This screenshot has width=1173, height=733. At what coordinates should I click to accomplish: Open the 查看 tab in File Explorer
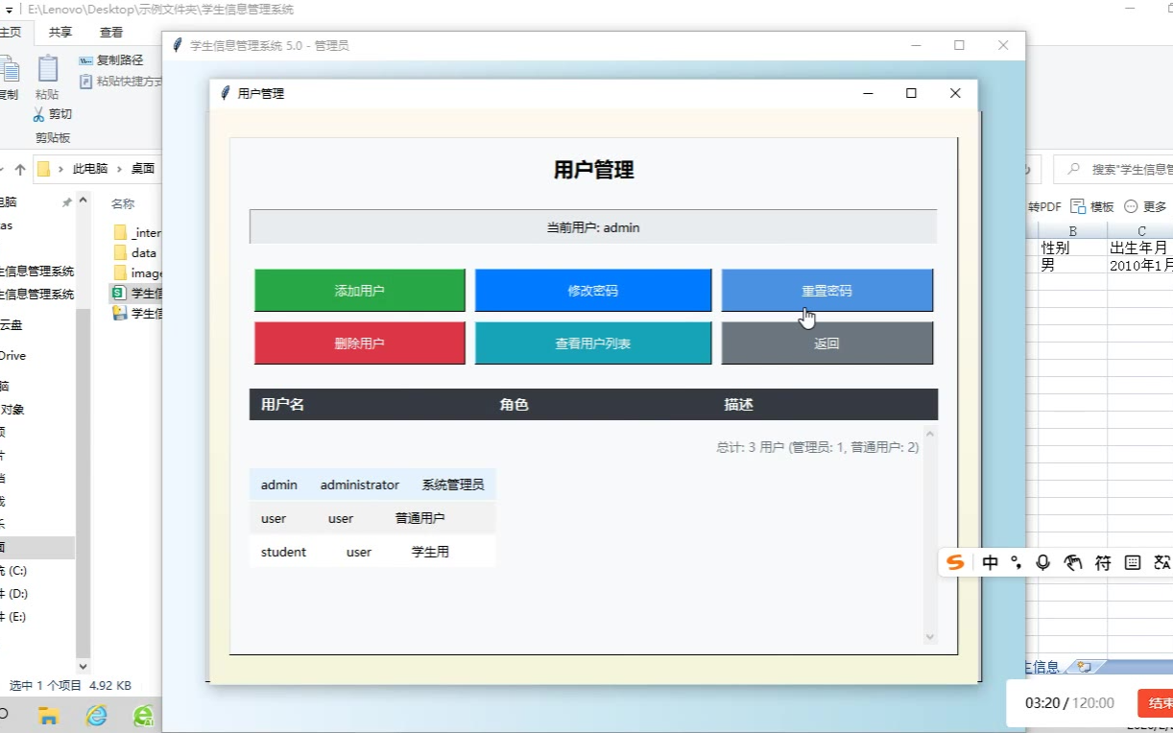click(x=111, y=32)
